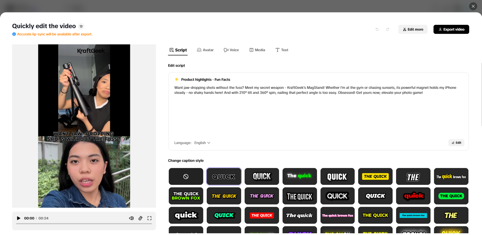Screen dimensions: 482x235
Task: Click Edit to modify the script
Action: pos(456,143)
